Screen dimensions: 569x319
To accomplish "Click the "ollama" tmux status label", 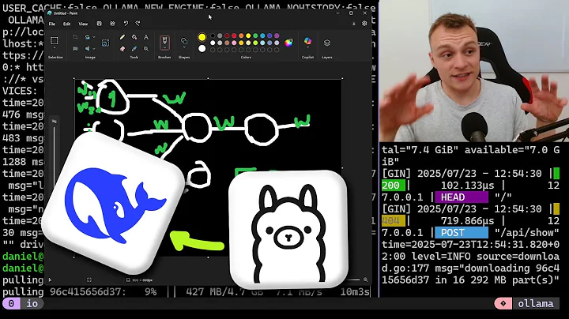I will [x=535, y=303].
